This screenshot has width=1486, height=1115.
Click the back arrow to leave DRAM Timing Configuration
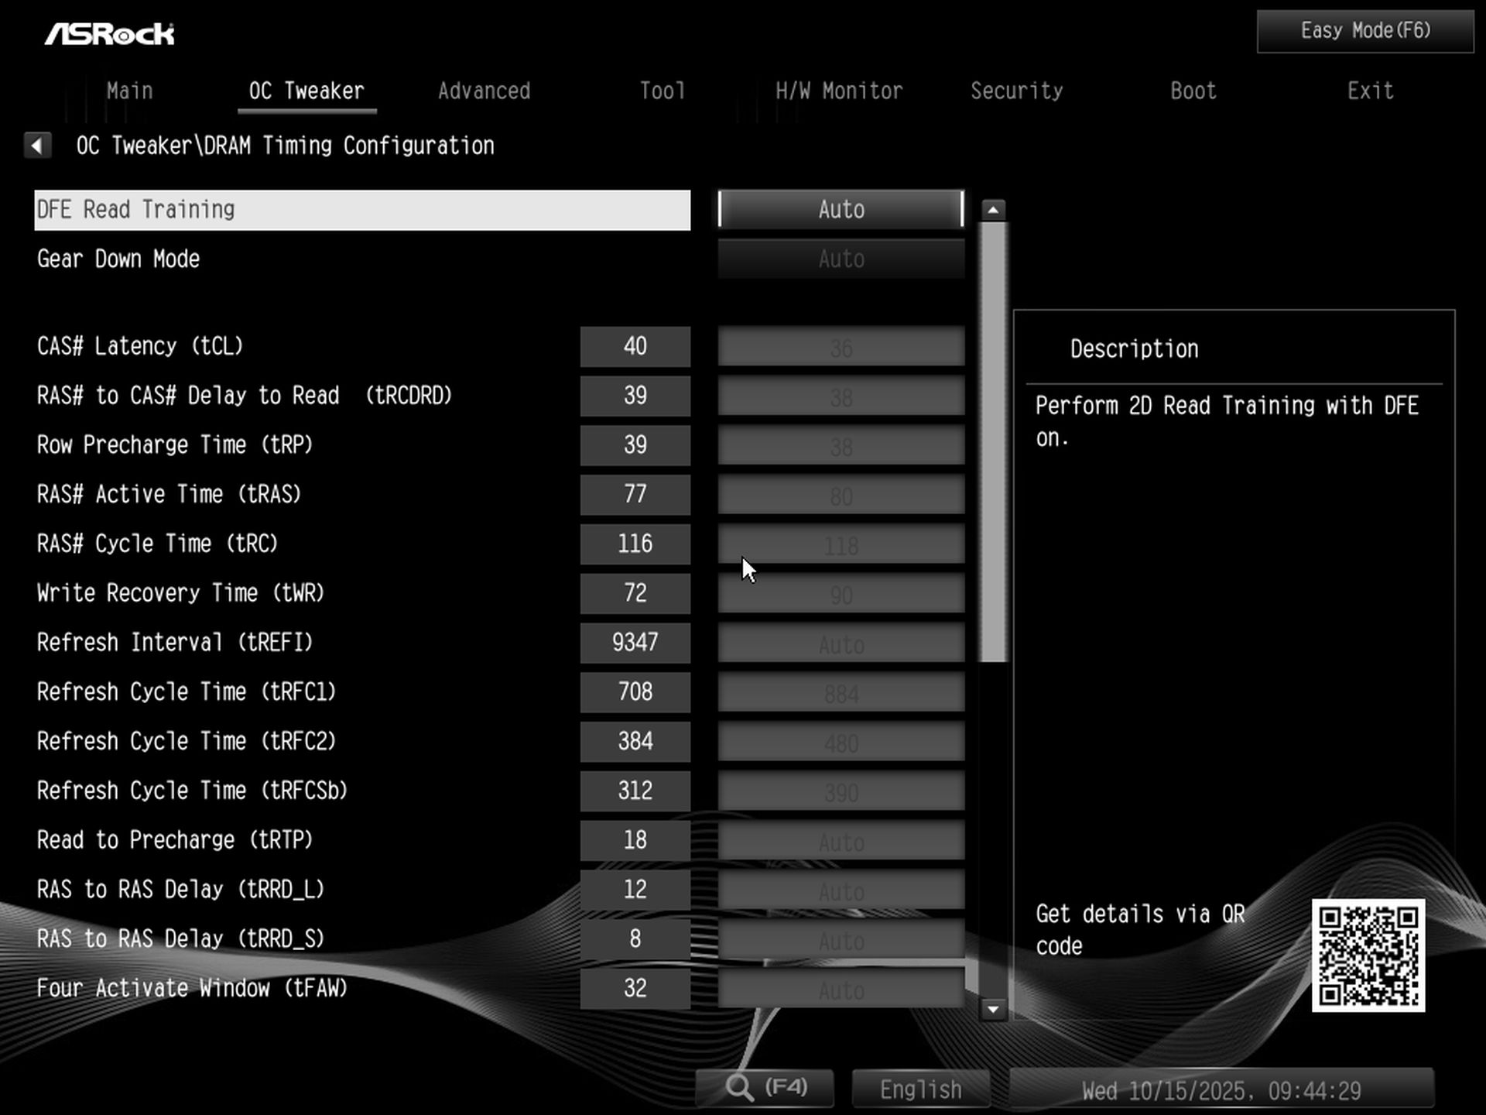tap(36, 146)
